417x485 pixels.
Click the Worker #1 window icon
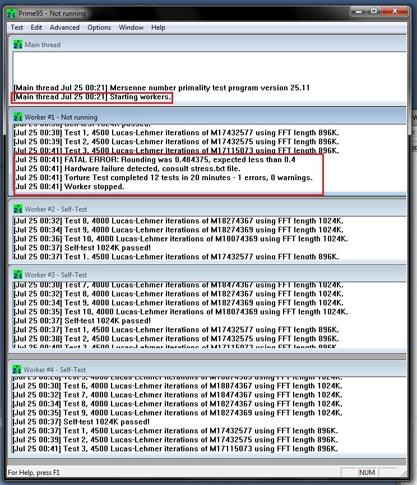17,117
